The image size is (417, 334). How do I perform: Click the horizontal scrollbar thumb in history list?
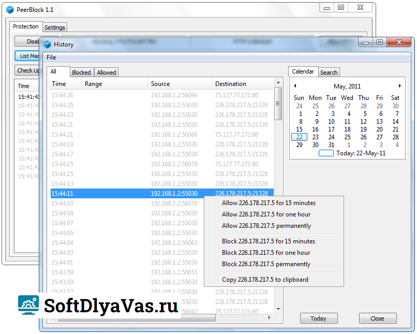tap(137, 318)
